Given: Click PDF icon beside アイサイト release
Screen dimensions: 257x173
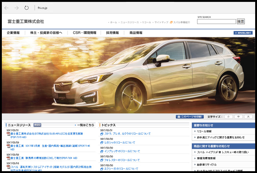Looking at the screenshot, I should 8,167.
